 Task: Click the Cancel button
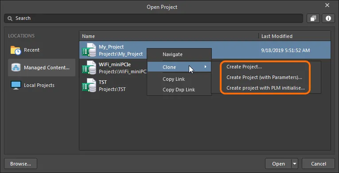pos(318,164)
